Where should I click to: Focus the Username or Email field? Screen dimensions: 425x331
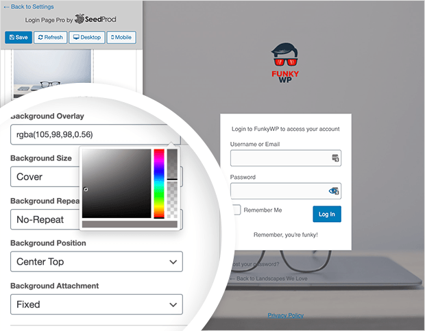click(286, 158)
